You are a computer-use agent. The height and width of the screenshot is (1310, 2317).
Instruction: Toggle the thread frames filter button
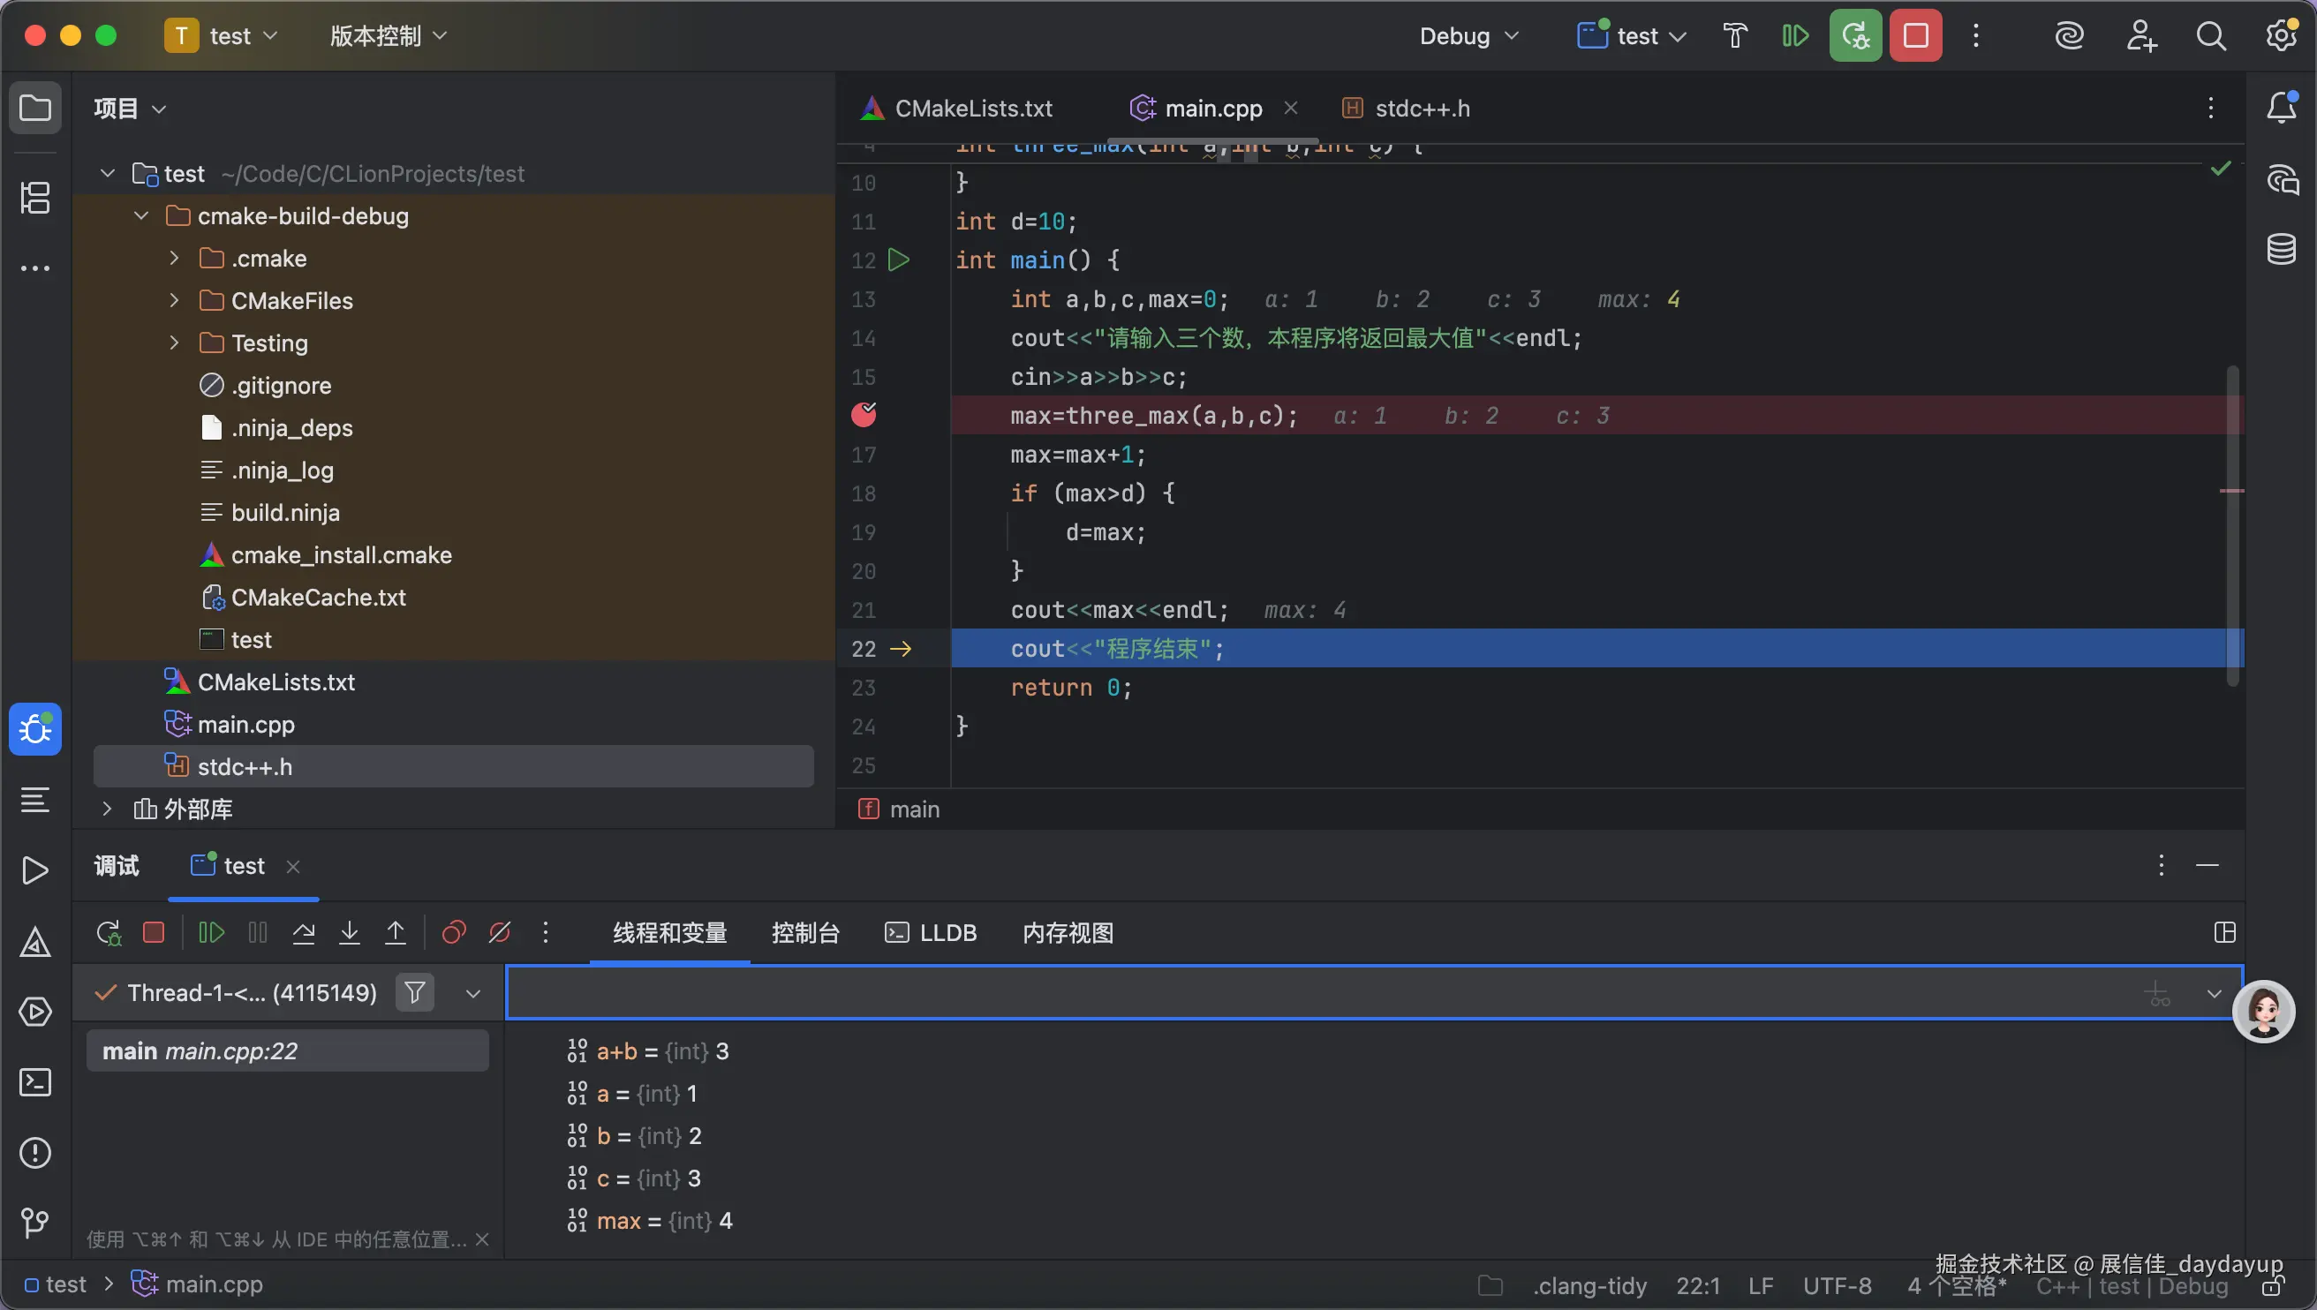point(415,992)
